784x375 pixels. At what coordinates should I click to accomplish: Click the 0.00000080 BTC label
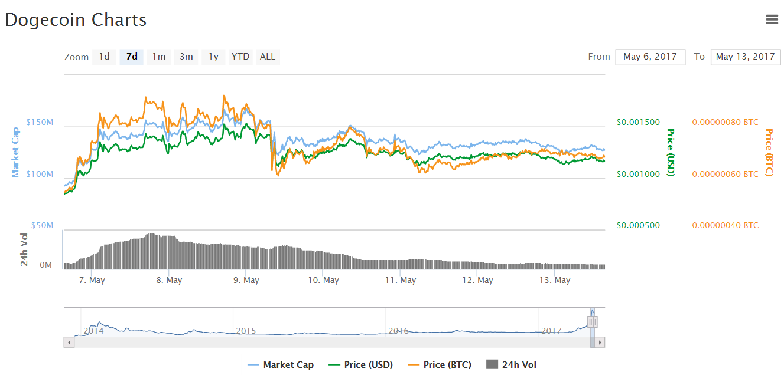726,122
